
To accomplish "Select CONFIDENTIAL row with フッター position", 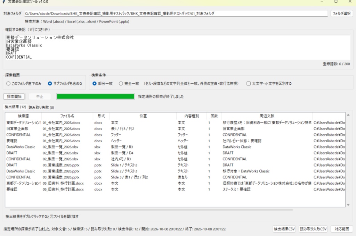I will click(x=175, y=135).
